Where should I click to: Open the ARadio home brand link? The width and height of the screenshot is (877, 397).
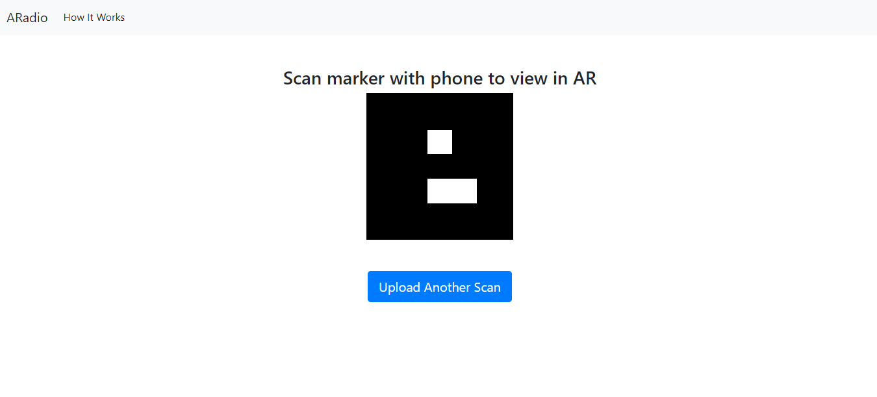tap(27, 18)
